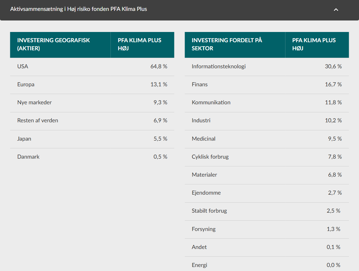359x271 pixels.
Task: Select the '6,8 %' value
Action: (x=335, y=175)
